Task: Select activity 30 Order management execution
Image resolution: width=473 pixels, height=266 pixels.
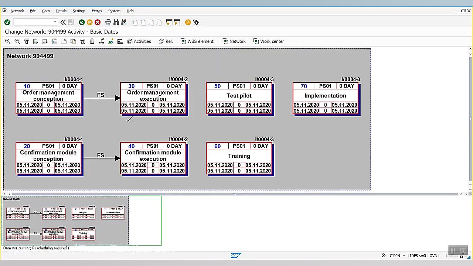Action: pyautogui.click(x=153, y=98)
